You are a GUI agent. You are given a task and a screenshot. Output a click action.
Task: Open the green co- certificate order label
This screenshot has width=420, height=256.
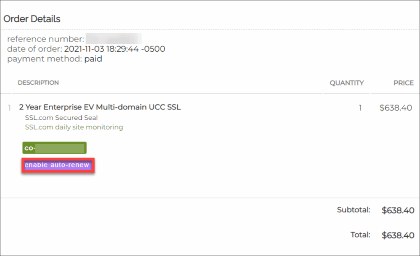point(54,148)
